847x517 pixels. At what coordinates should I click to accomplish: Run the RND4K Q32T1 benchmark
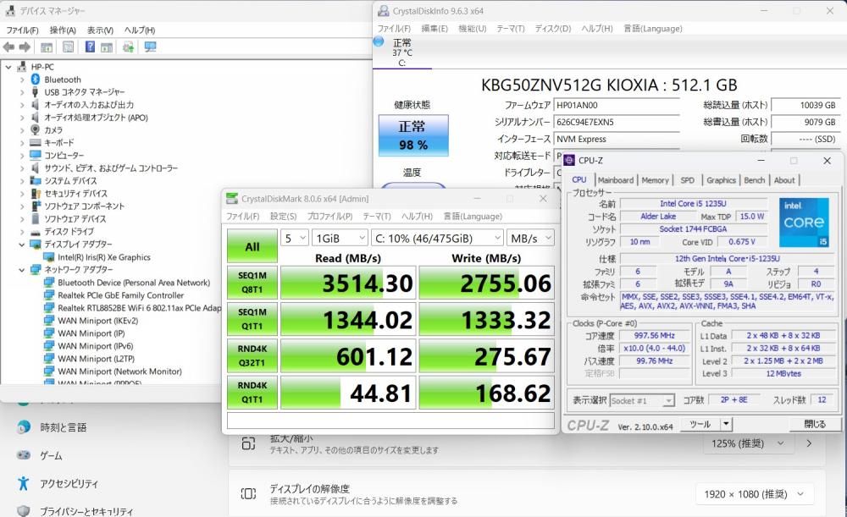coord(252,356)
